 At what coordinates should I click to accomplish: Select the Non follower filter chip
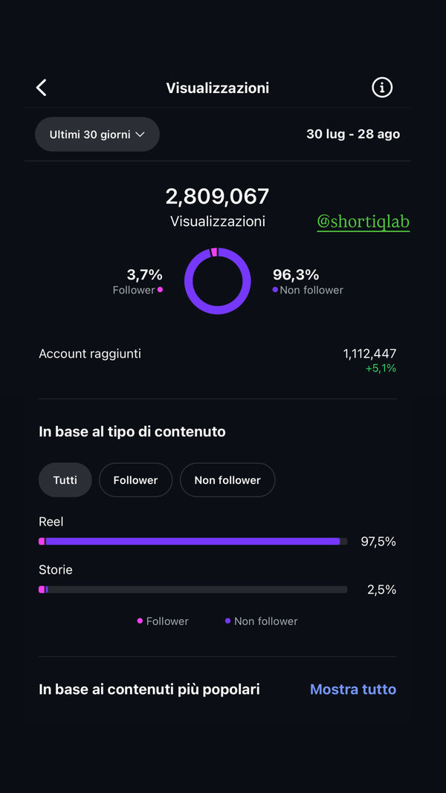(227, 480)
